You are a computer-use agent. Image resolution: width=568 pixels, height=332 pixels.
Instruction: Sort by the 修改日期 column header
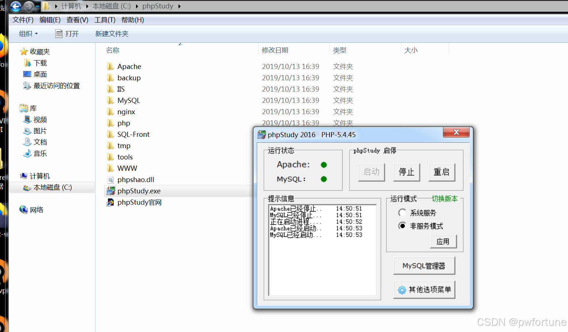[x=294, y=50]
